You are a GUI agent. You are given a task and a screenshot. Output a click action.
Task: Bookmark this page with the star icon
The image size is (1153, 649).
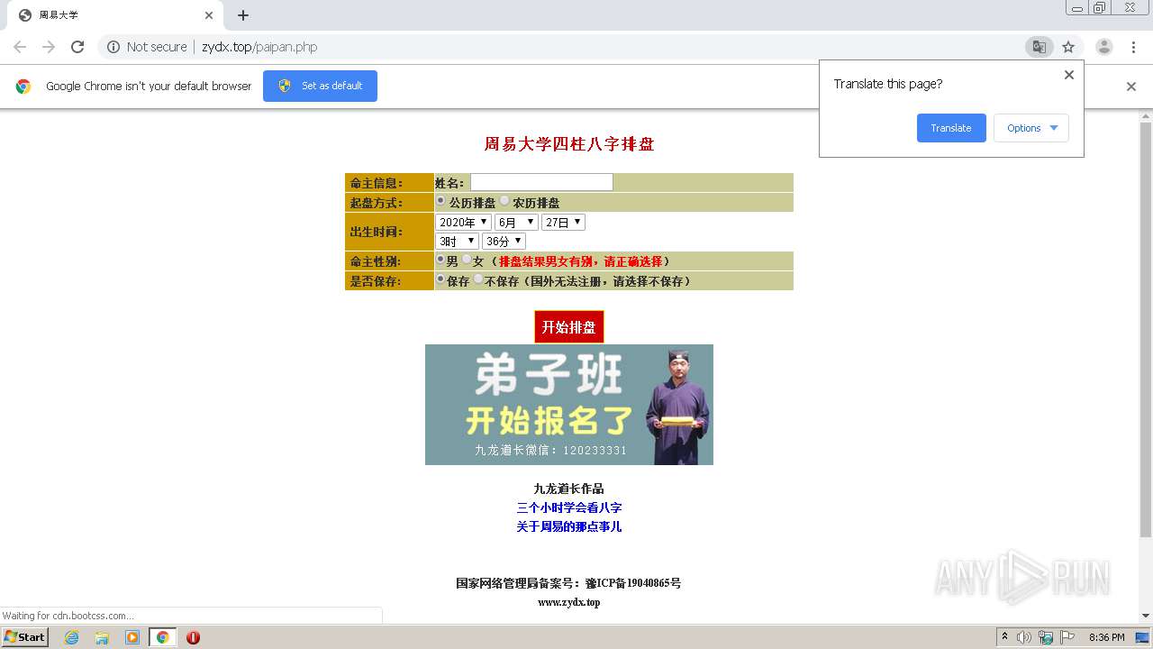click(x=1068, y=47)
